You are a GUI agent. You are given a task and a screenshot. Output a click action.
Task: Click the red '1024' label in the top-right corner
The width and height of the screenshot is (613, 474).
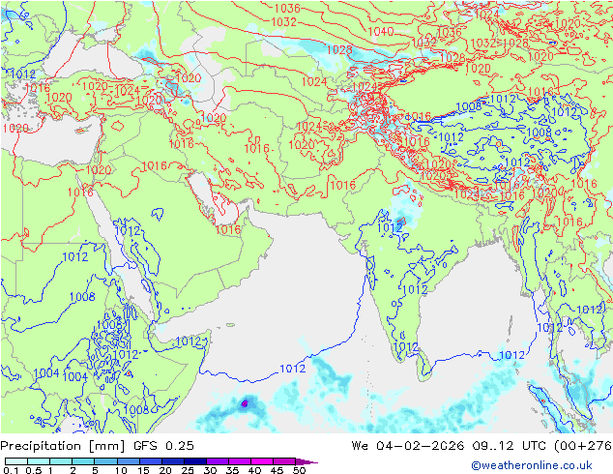tap(486, 15)
